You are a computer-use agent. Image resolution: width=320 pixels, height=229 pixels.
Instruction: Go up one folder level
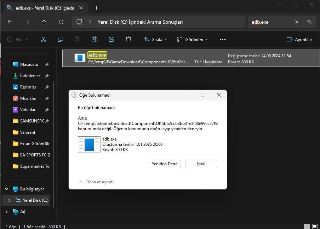click(x=44, y=22)
